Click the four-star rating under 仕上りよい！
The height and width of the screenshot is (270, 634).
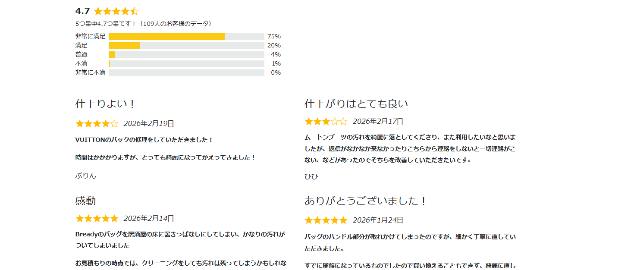(97, 124)
